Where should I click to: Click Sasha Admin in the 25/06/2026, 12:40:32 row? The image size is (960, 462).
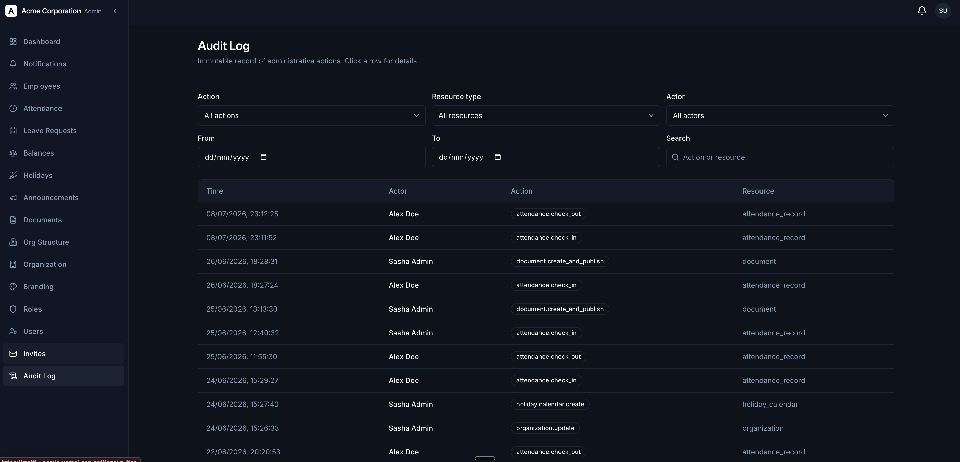411,333
